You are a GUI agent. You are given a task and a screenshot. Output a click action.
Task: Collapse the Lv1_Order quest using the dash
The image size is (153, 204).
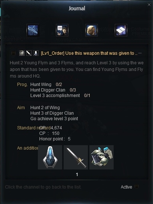point(140,53)
